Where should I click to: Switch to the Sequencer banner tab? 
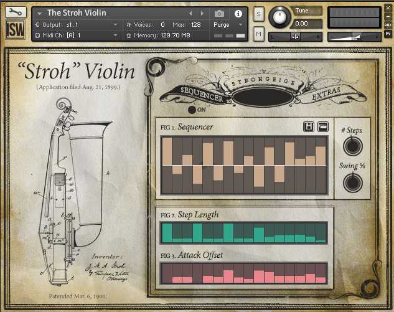[x=201, y=94]
